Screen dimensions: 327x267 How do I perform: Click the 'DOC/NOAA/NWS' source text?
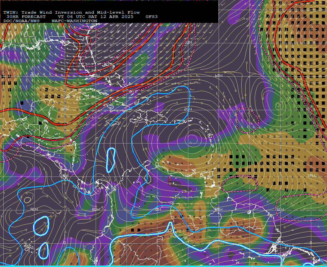point(21,21)
